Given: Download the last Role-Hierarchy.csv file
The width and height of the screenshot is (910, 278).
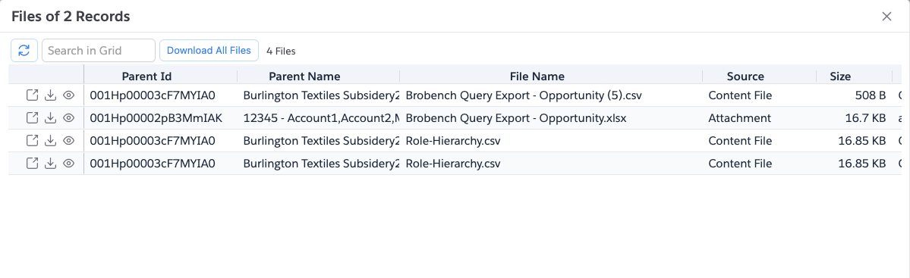Looking at the screenshot, I should coord(51,164).
